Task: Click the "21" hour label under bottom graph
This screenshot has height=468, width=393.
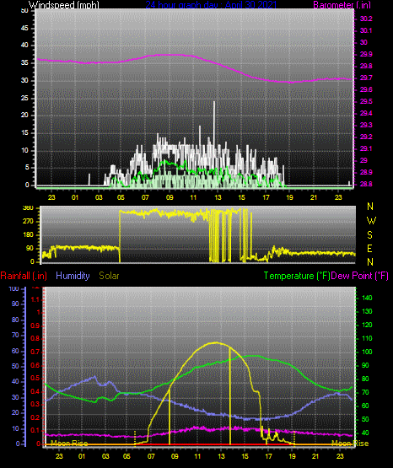Action: [315, 456]
